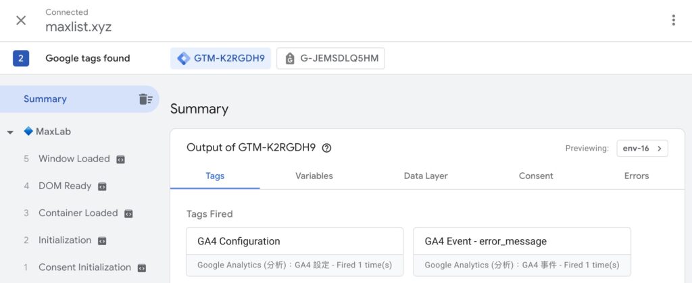Click the G icon in G-JEMSDLQ5HM chip
Screen dimensions: 692x283
pos(289,59)
